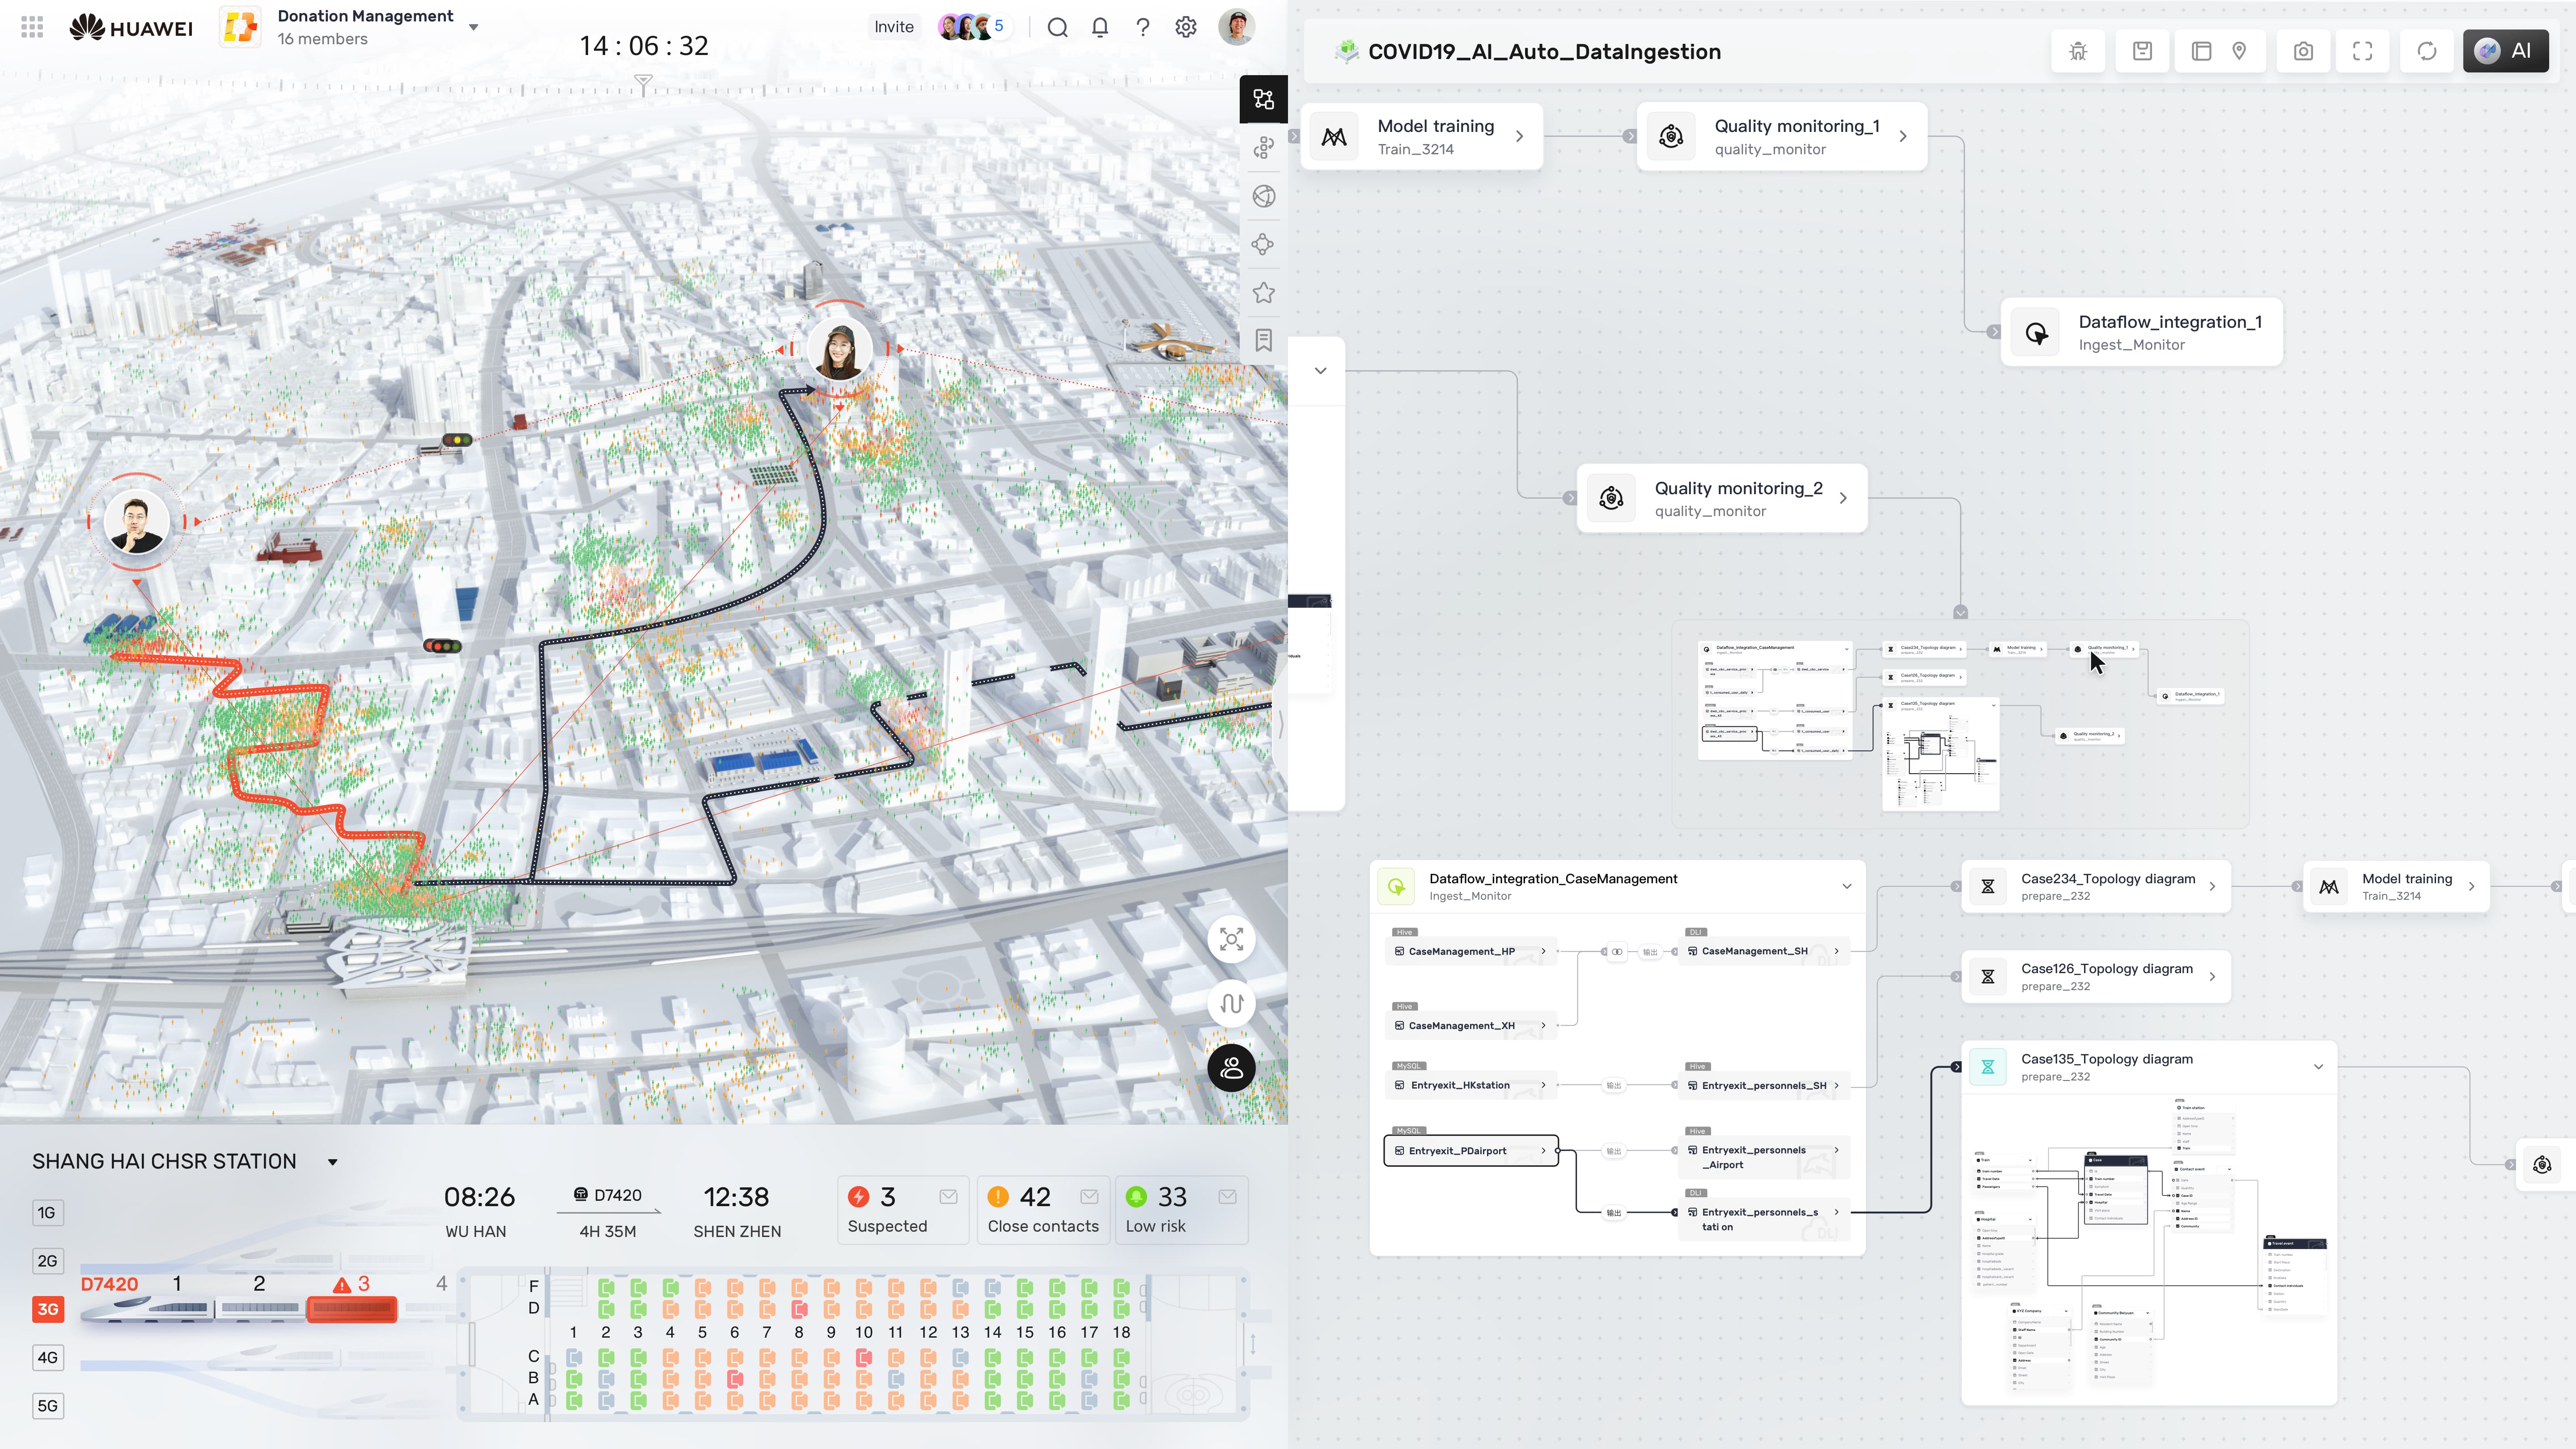Open the globe view from the map sidebar
The image size is (2576, 1449).
[1263, 196]
